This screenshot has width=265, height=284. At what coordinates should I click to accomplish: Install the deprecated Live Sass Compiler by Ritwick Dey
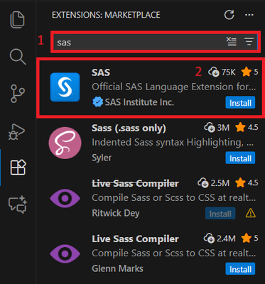[x=220, y=214]
